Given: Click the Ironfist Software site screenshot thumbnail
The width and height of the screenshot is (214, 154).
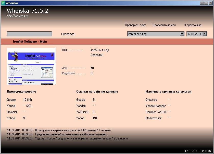Looking at the screenshot, I should tap(31, 66).
